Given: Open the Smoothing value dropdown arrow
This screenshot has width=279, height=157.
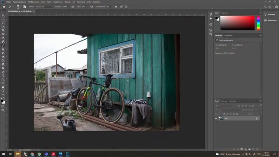Looking at the screenshot, I should 112,7.
